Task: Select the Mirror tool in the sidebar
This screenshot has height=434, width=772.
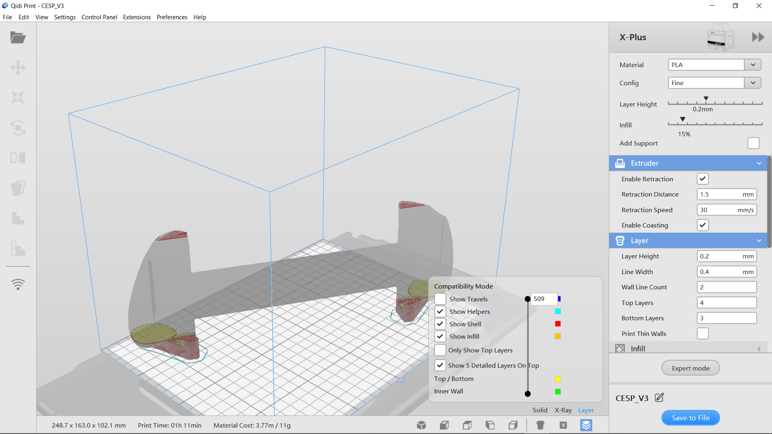Action: (x=18, y=158)
